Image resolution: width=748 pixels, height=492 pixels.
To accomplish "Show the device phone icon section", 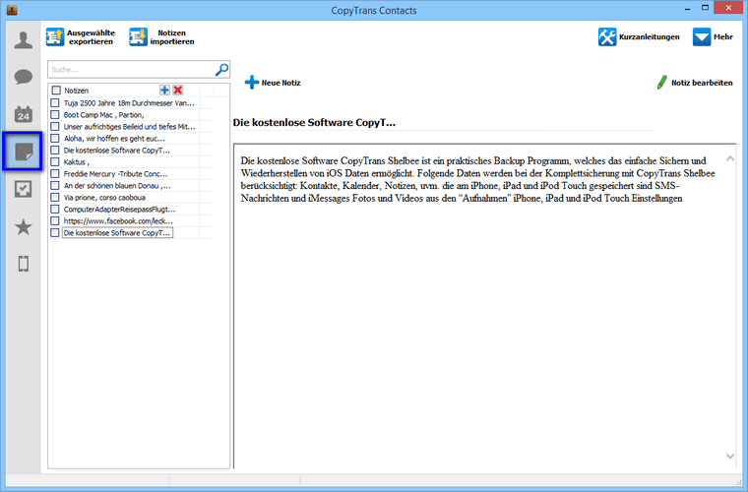I will (x=24, y=263).
